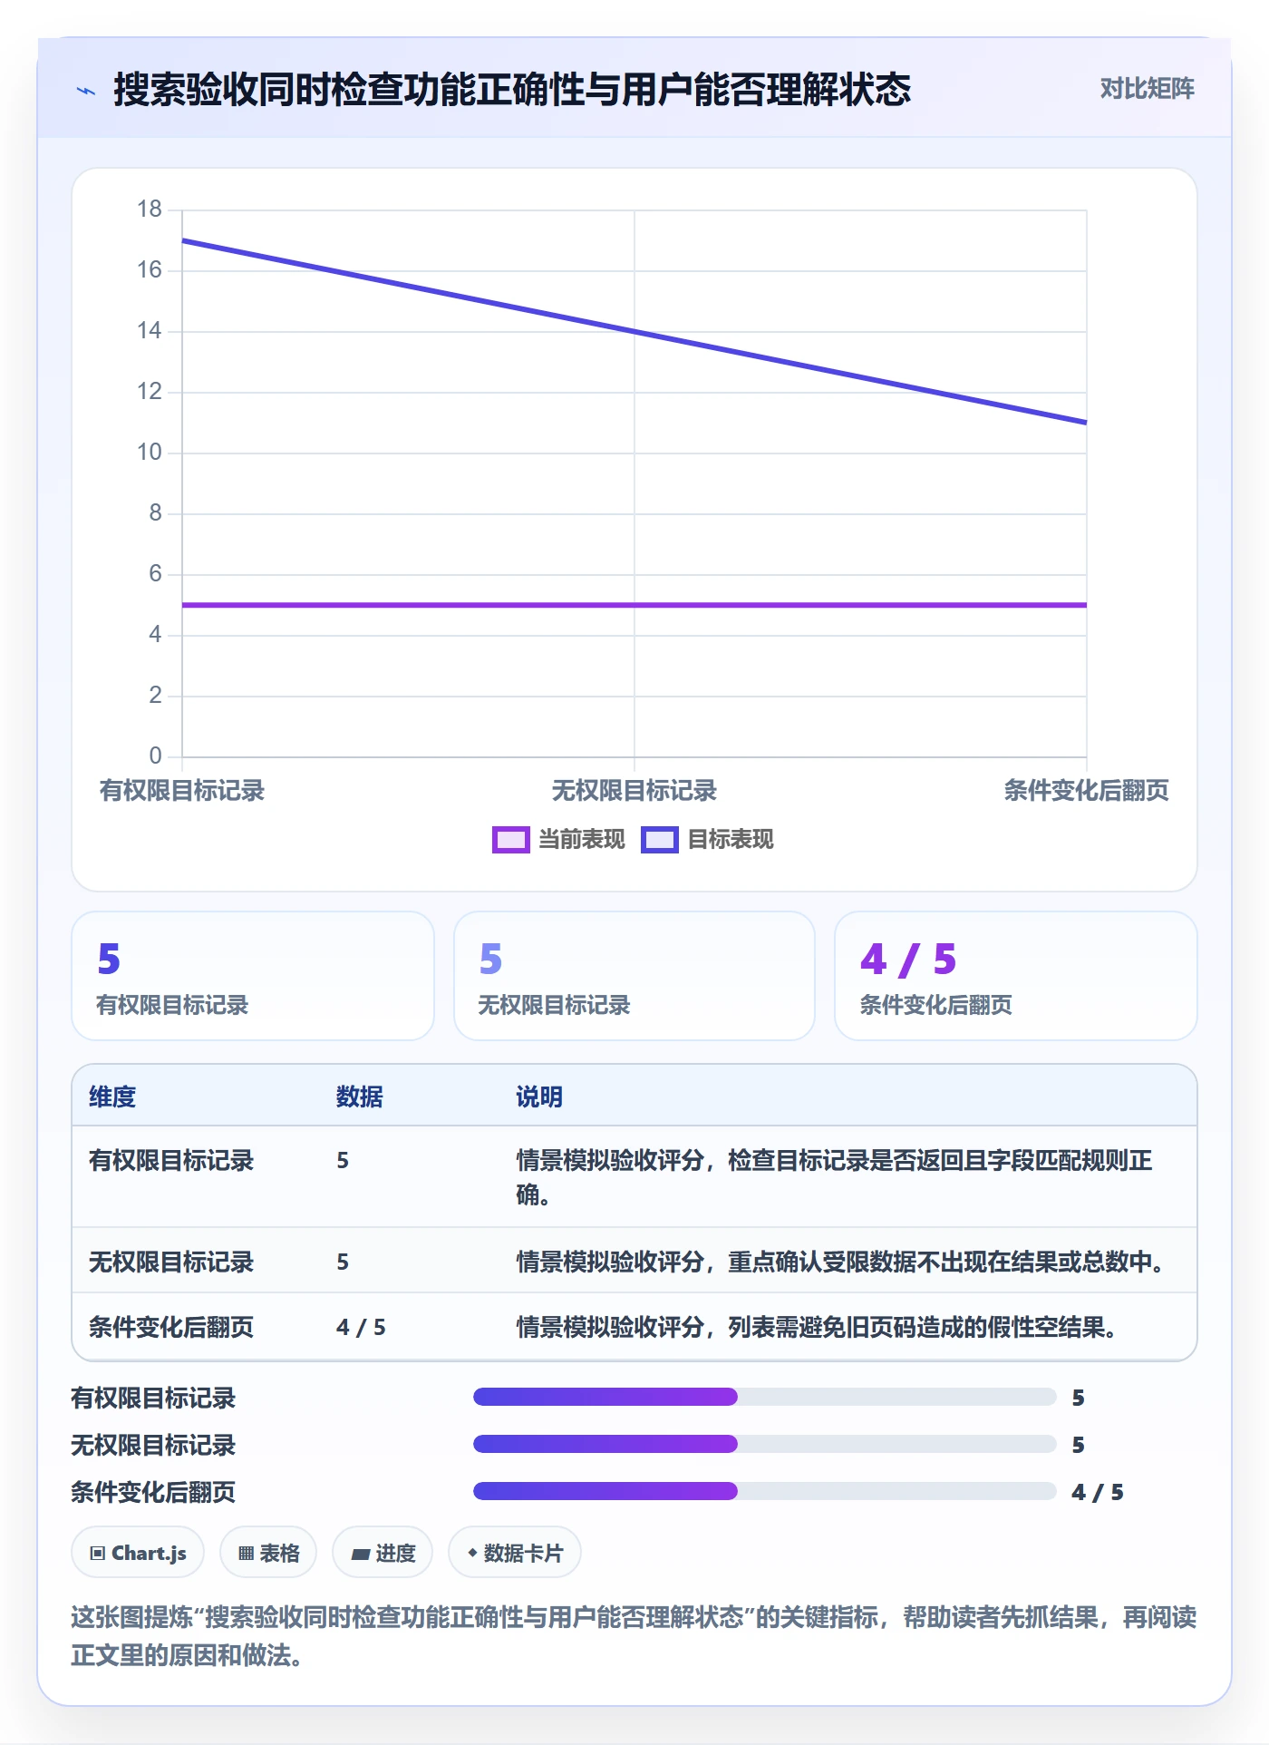
Task: Click the 说明 column header
Action: (x=539, y=1097)
